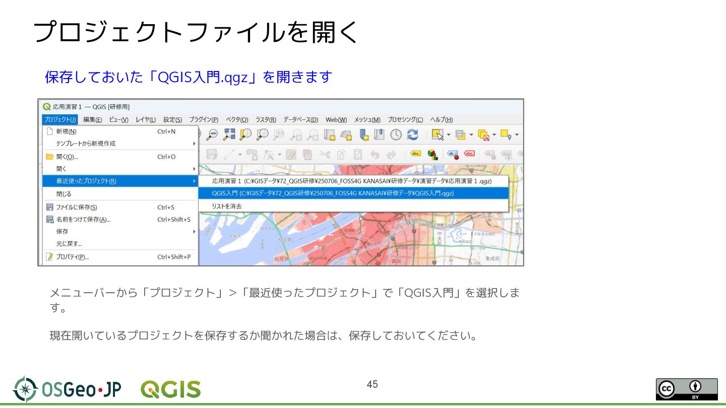The image size is (726, 408).
Task: Click the Paste Features icon
Action: 358,155
